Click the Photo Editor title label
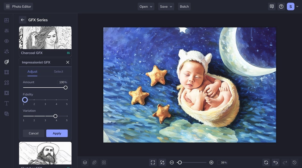Screen dimensions: 302x168 tap(21, 6)
